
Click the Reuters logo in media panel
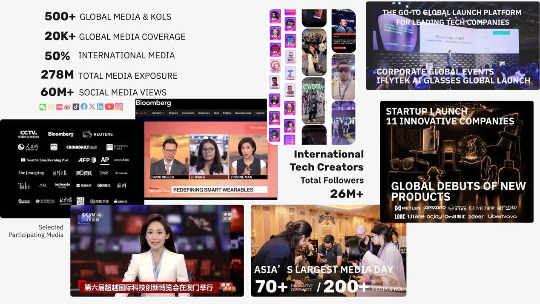98,134
